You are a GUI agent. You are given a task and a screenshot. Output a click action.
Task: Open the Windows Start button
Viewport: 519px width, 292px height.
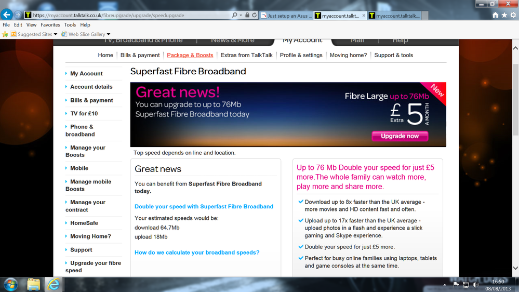(10, 284)
